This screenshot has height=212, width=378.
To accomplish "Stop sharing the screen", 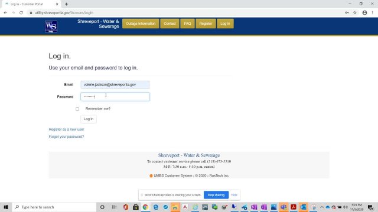I will [216, 195].
